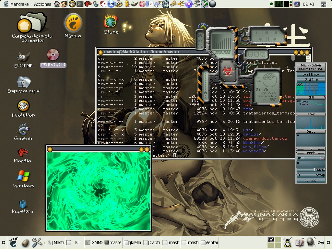Open the visualization window menu button at title left
This screenshot has width=332, height=249.
click(50, 149)
